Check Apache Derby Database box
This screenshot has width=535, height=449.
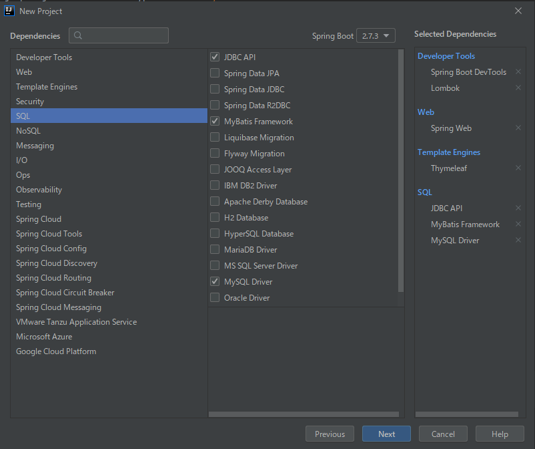pyautogui.click(x=215, y=201)
